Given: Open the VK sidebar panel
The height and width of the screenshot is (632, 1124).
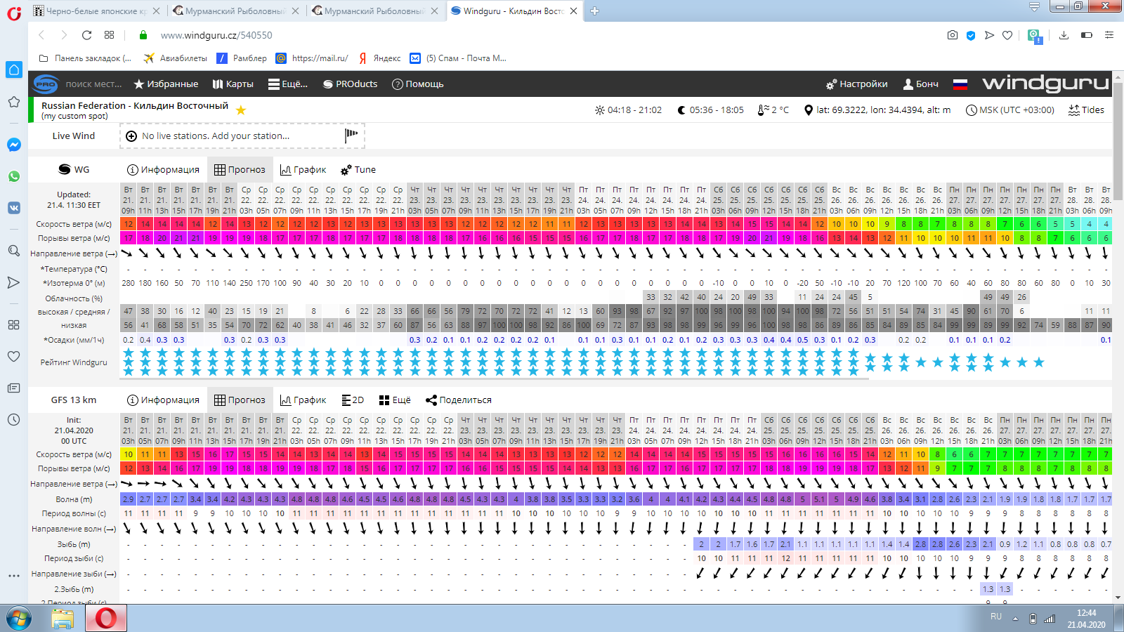Looking at the screenshot, I should (x=13, y=208).
